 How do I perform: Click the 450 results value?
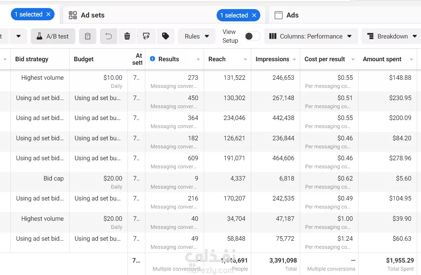193,98
